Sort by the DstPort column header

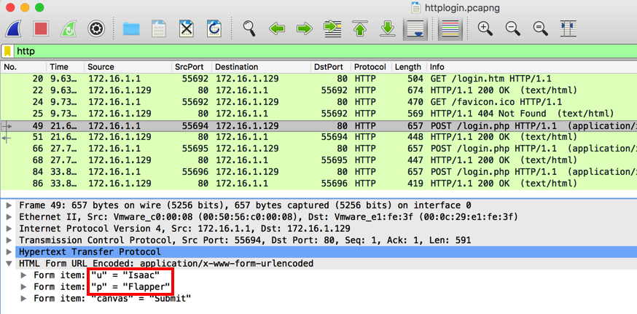click(331, 67)
